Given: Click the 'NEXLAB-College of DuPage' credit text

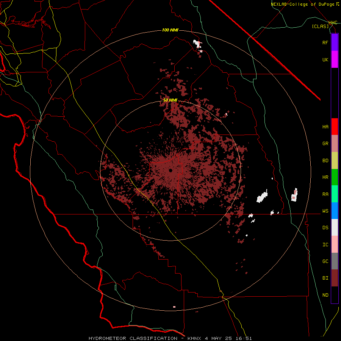Looking at the screenshot, I should tap(302, 4).
